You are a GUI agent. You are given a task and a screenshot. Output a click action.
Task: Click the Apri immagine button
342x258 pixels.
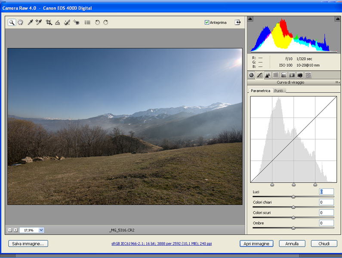(x=256, y=243)
